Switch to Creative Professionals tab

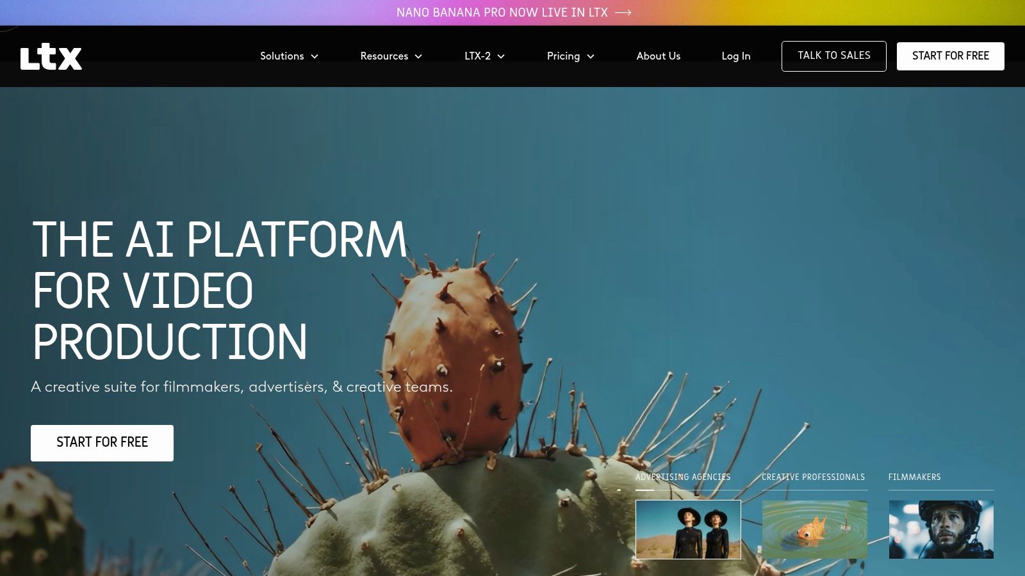pyautogui.click(x=813, y=477)
